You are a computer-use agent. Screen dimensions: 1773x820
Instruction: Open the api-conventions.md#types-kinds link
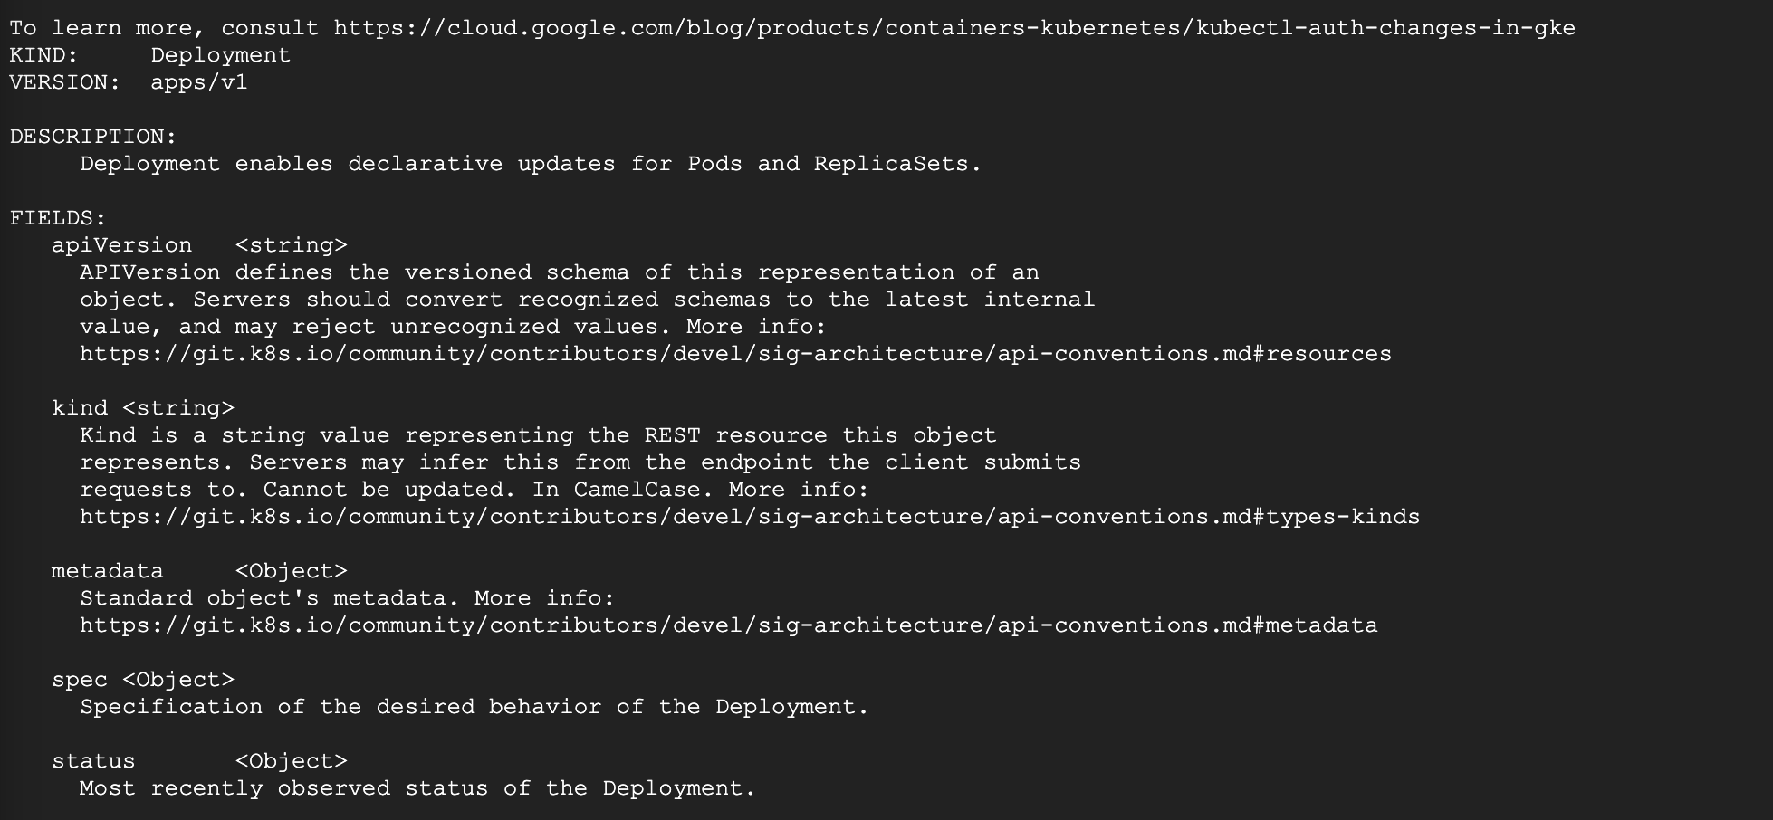[750, 517]
